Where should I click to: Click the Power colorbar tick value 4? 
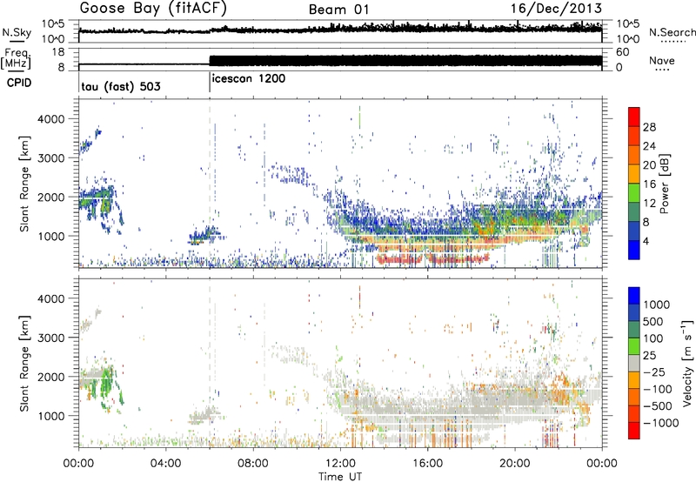tap(646, 242)
